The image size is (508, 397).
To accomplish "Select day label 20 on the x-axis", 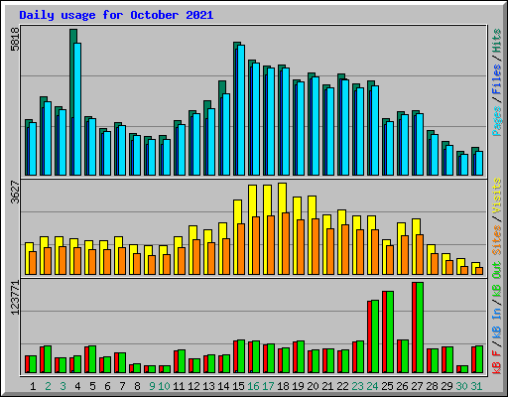I will (313, 386).
